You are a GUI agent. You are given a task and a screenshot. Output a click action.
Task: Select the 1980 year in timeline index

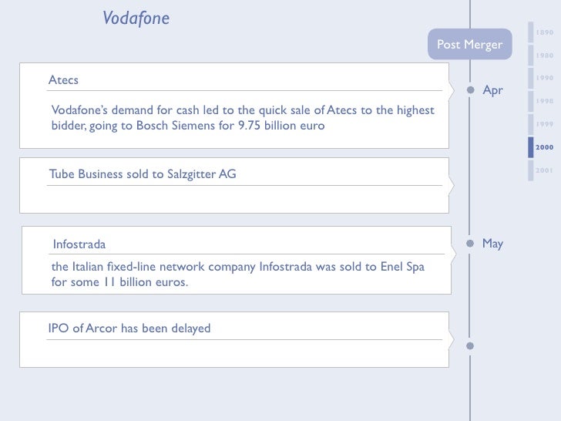click(x=545, y=56)
